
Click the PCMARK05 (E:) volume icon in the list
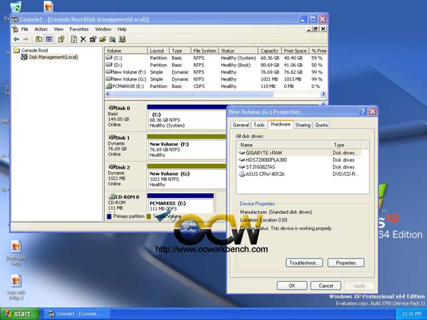click(109, 86)
